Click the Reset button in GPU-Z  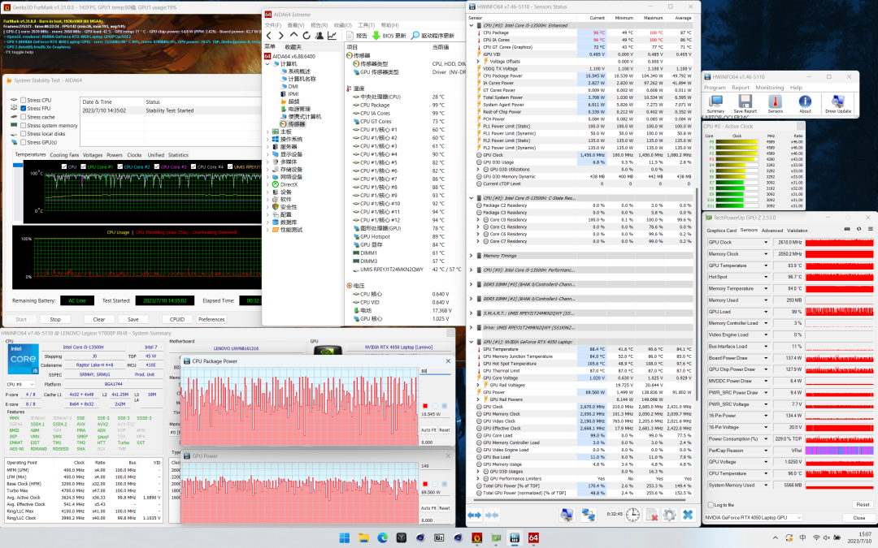(862, 504)
